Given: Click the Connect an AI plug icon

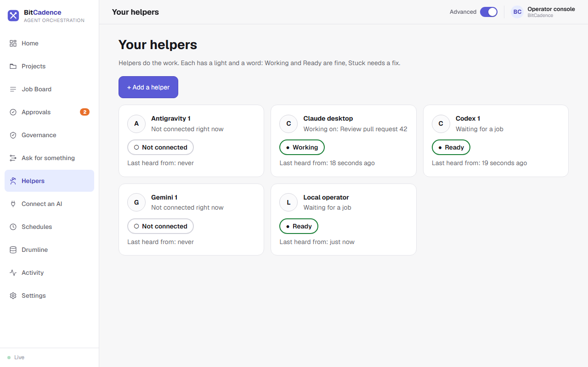Looking at the screenshot, I should pyautogui.click(x=13, y=204).
